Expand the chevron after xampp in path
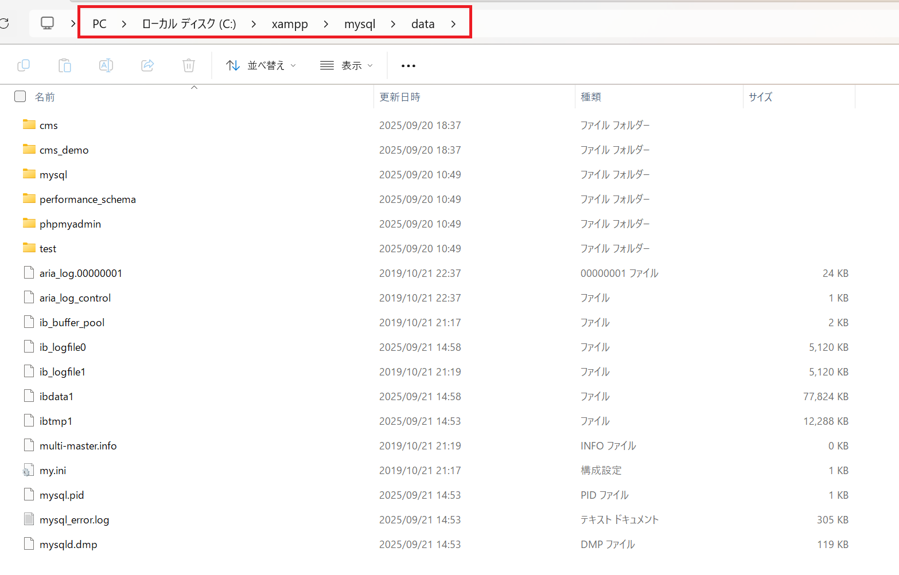Viewport: 899px width, 575px height. 326,24
